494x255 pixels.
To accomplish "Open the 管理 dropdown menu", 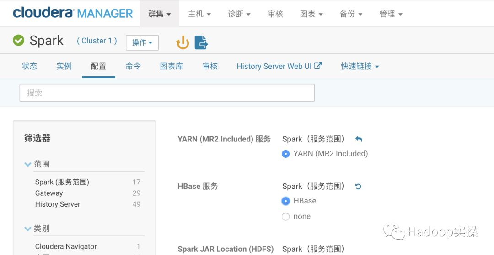I will (x=391, y=14).
